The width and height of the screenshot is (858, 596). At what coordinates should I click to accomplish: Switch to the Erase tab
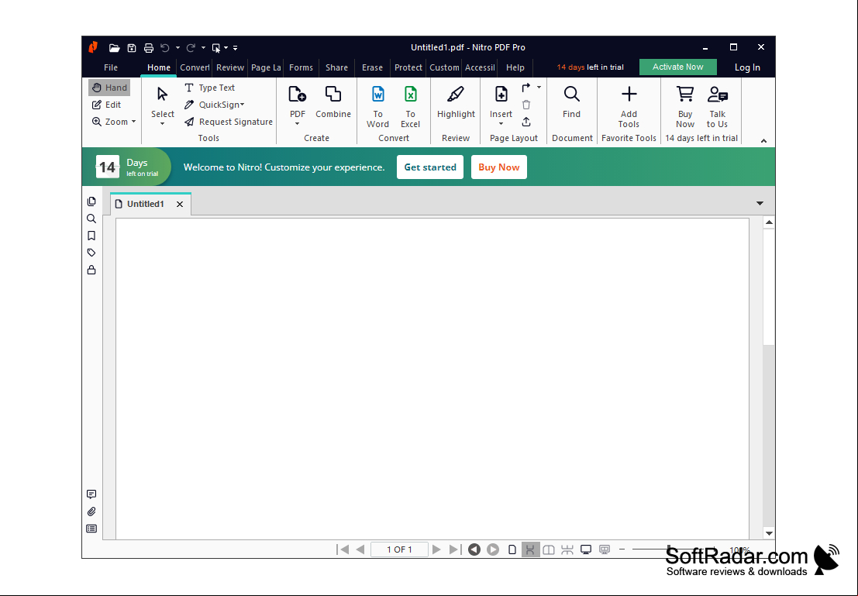click(372, 67)
